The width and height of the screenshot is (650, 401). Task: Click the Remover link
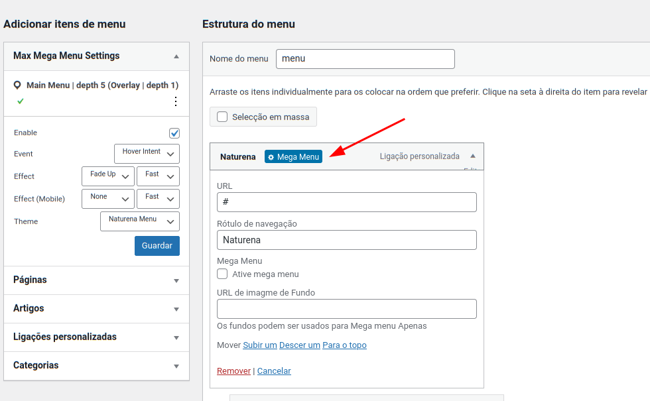coord(233,371)
